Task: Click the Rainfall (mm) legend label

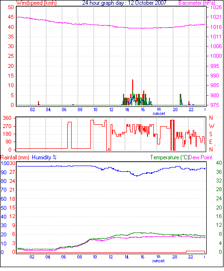Action: [15, 157]
